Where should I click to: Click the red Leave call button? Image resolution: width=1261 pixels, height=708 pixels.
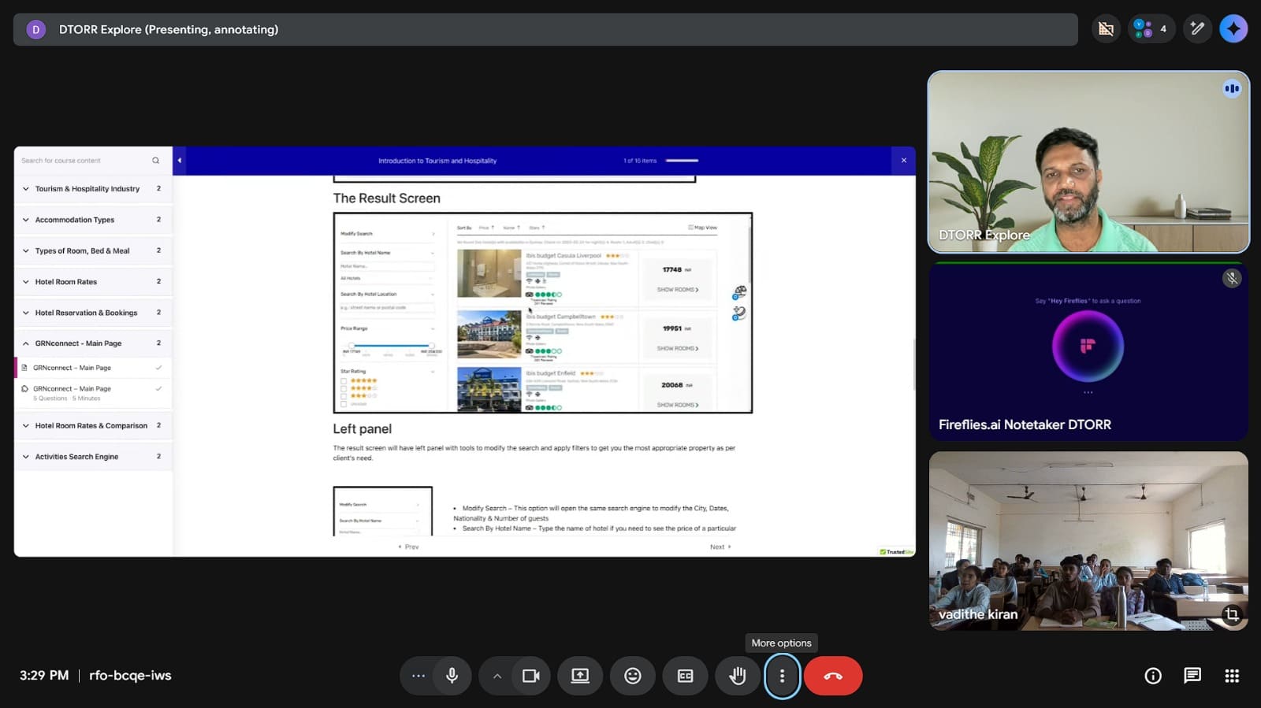click(x=833, y=676)
